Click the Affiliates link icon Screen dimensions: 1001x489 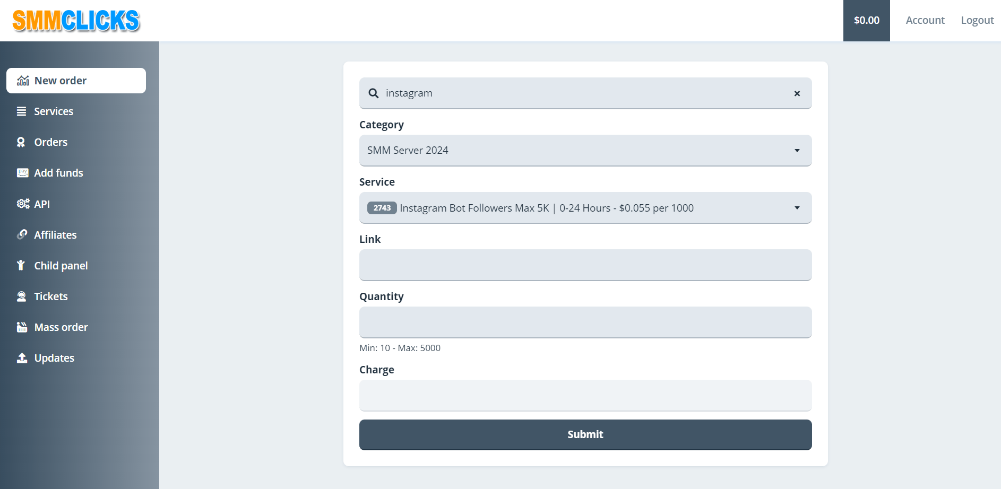(22, 234)
